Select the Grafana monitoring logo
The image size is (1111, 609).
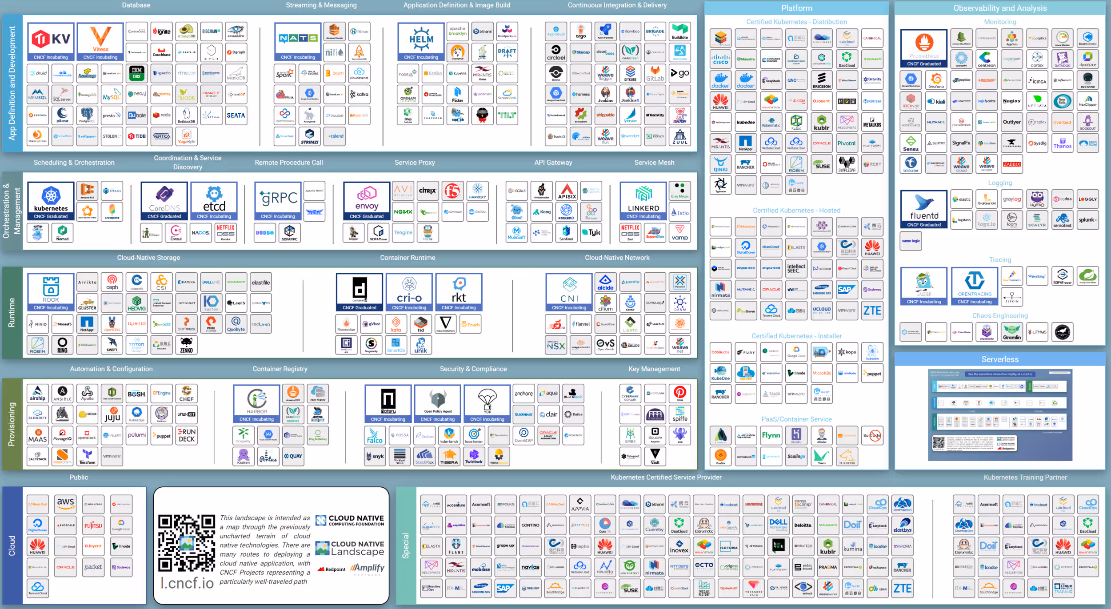pos(936,80)
